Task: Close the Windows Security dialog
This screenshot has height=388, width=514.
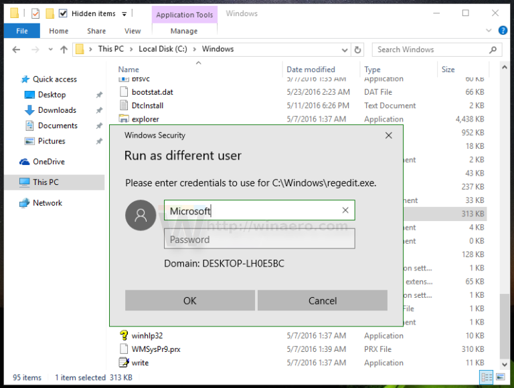Action: [x=389, y=136]
